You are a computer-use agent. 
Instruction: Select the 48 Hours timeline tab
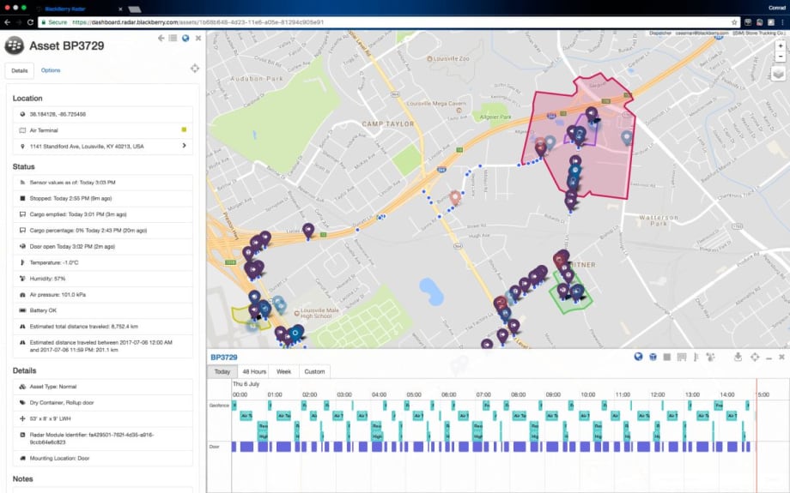tap(254, 372)
